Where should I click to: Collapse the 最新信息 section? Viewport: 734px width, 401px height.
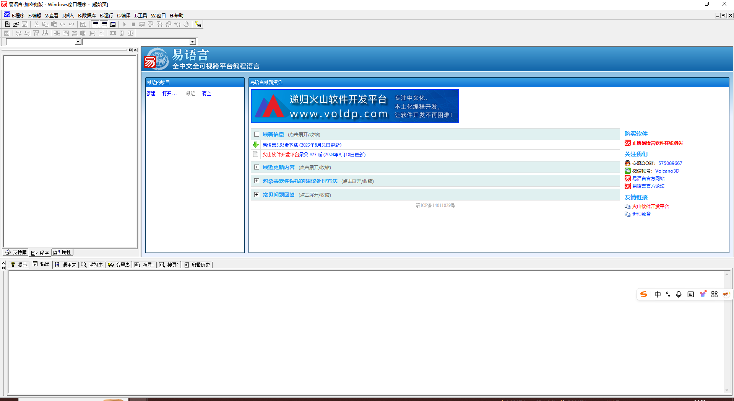tap(257, 134)
